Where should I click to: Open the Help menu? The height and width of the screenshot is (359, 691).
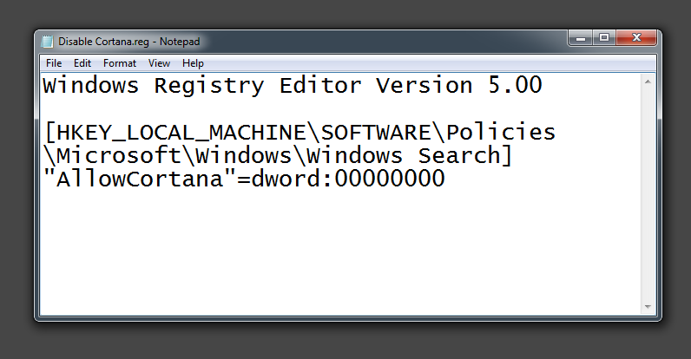tap(193, 63)
